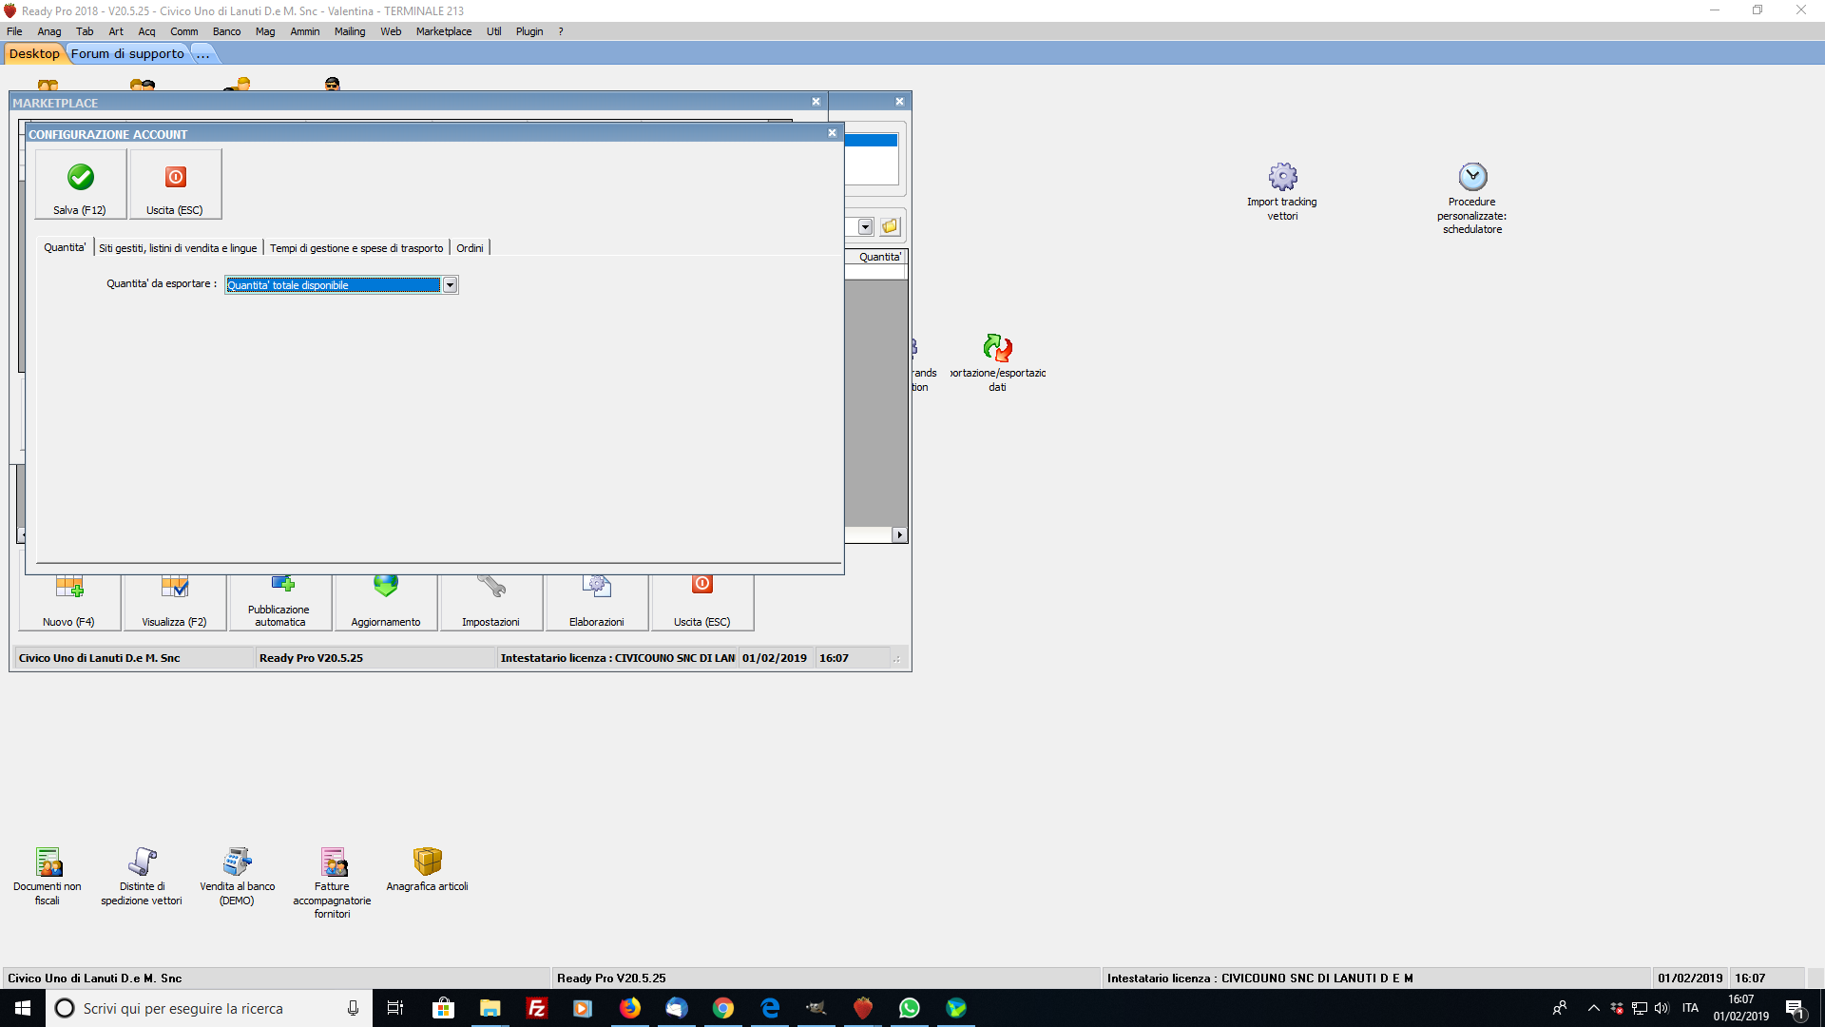1825x1027 pixels.
Task: Click the Importazione/esportazione dati arrows icon
Action: (x=997, y=348)
